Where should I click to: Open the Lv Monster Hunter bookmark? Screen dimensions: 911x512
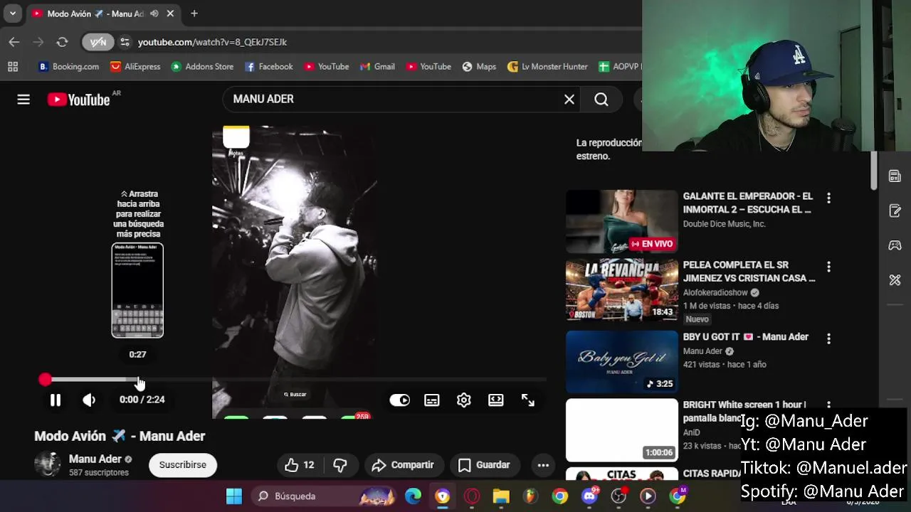point(547,67)
